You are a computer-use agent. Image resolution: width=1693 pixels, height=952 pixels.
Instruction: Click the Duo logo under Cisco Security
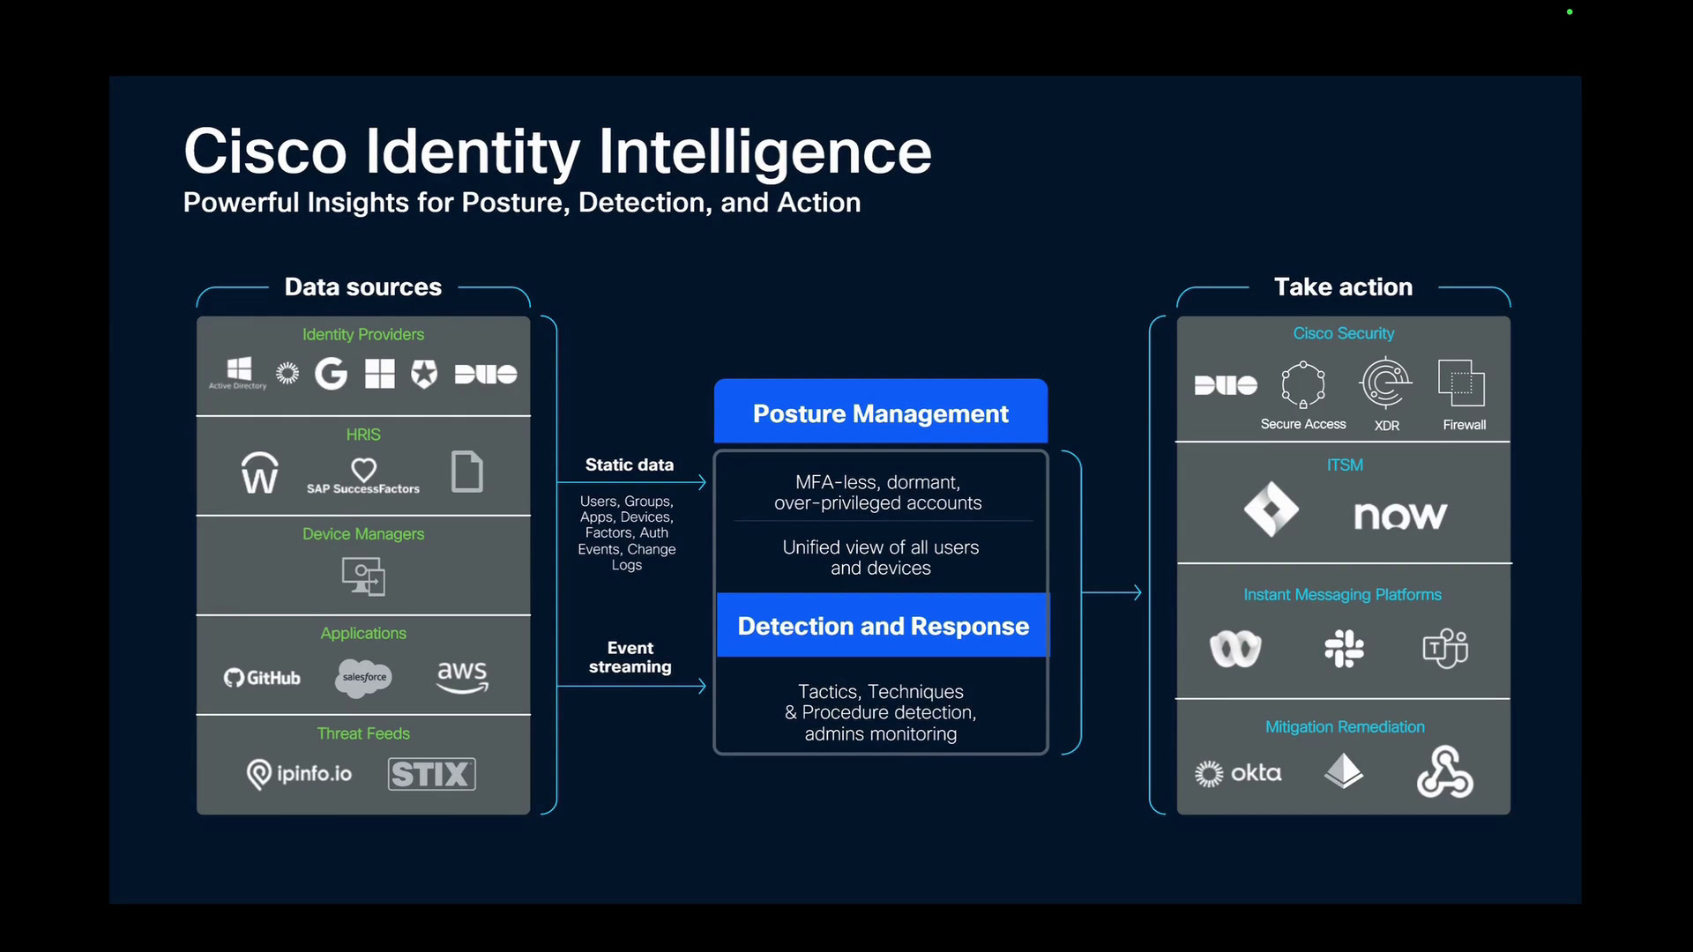[x=1226, y=385]
